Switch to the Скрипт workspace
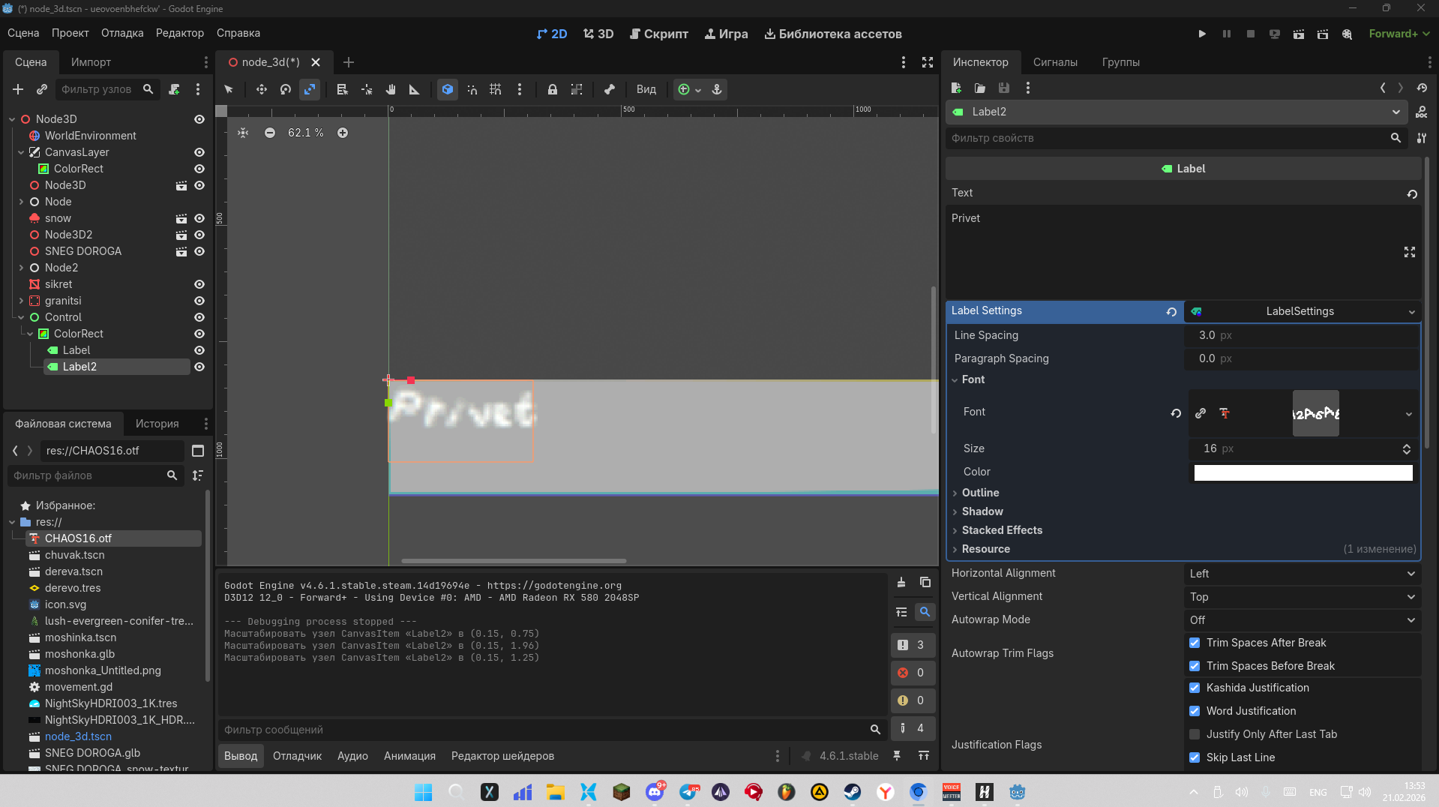Viewport: 1439px width, 807px height. click(x=658, y=34)
